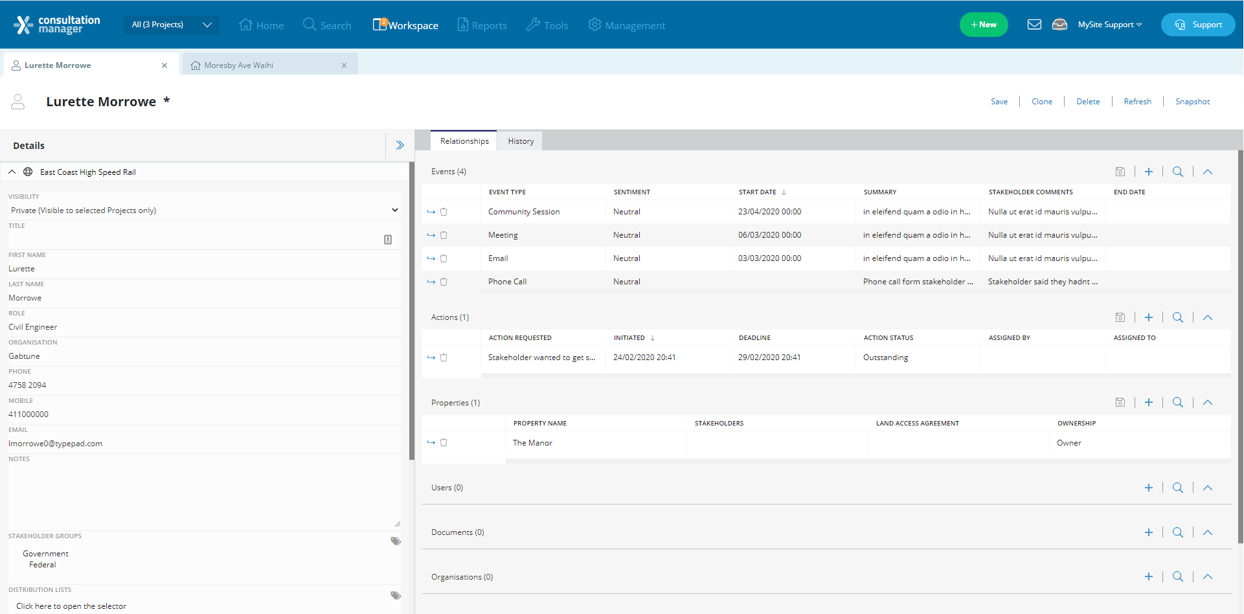
Task: Click here to open the distribution selector
Action: point(71,606)
